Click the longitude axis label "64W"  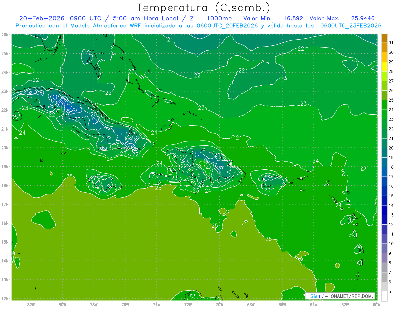(314, 304)
